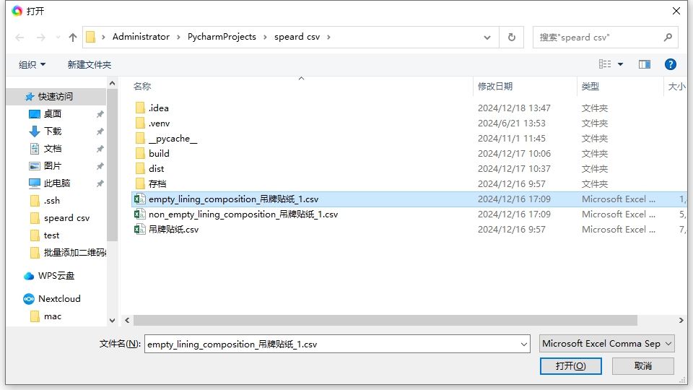Open the 组织 dropdown menu
The image size is (693, 390).
pyautogui.click(x=32, y=64)
